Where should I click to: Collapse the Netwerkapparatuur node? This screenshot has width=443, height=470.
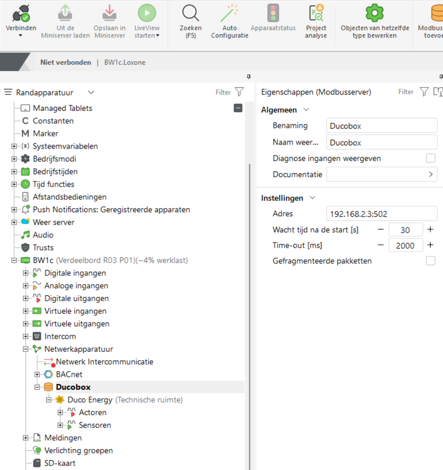(x=25, y=349)
